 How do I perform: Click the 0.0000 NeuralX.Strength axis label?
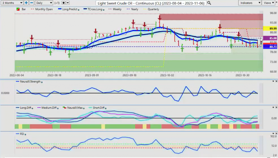click(5, 93)
